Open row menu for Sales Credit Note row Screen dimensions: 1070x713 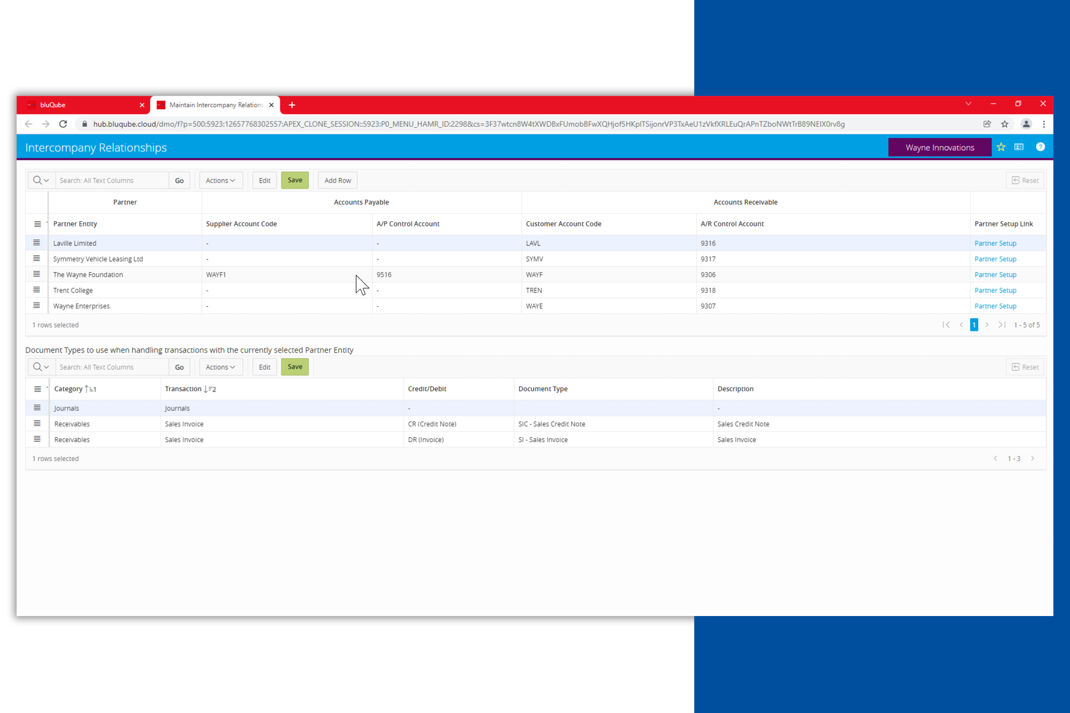point(37,424)
